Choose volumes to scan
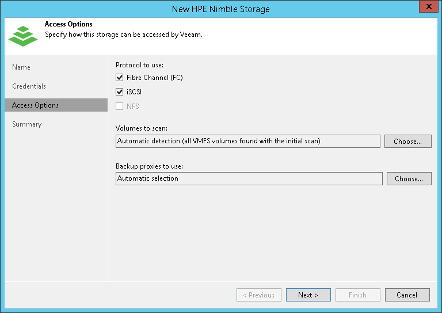Viewport: 442px width, 313px height. 408,141
